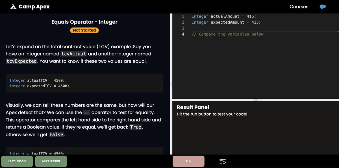Image resolution: width=339 pixels, height=168 pixels.
Task: Place cursor on line 2 expectedAmount code
Action: [x=226, y=22]
